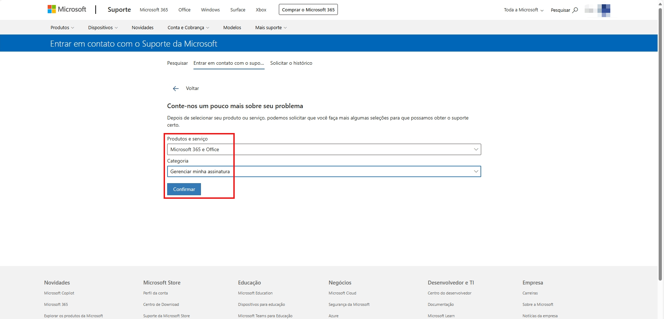Open the Novidades nav item
664x319 pixels.
pos(143,27)
